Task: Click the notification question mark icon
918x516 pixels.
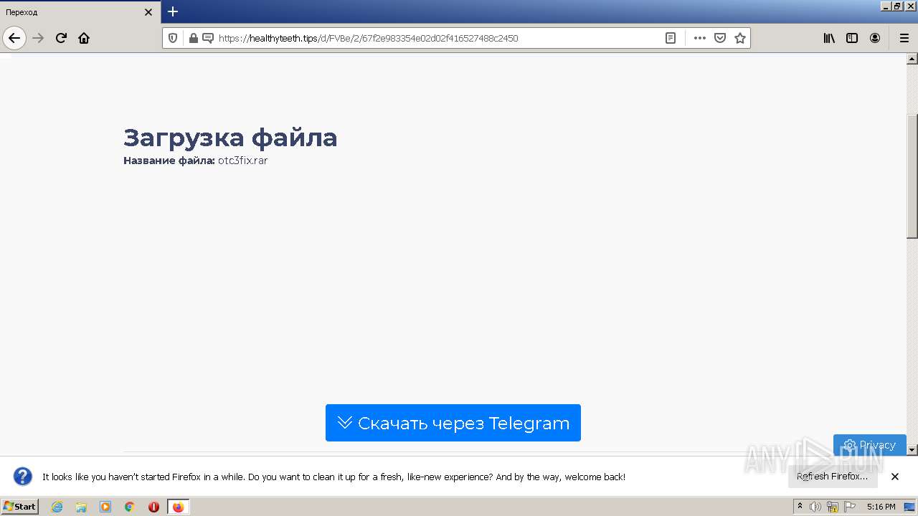Action: click(x=23, y=477)
